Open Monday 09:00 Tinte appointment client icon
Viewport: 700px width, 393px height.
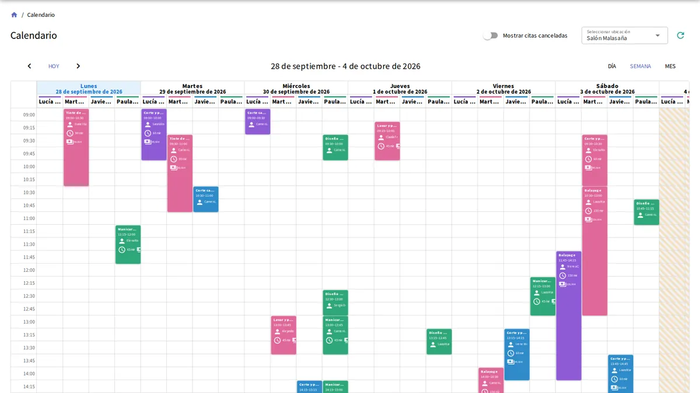[x=70, y=124]
